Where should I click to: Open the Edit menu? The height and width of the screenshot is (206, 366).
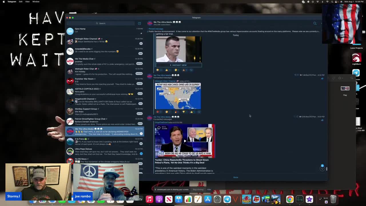click(21, 2)
